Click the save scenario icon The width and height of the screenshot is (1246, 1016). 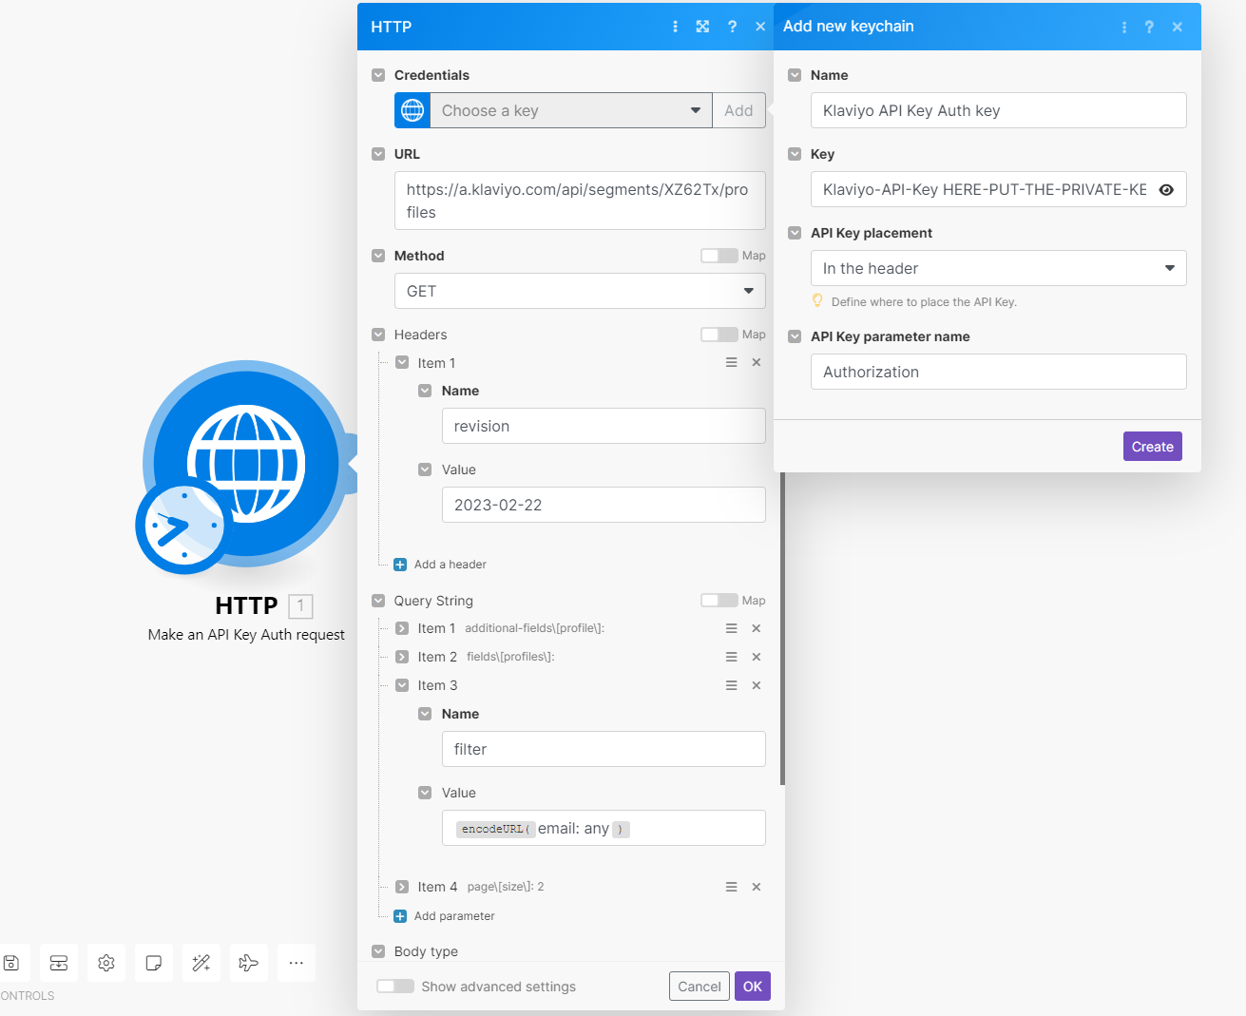[x=11, y=963]
